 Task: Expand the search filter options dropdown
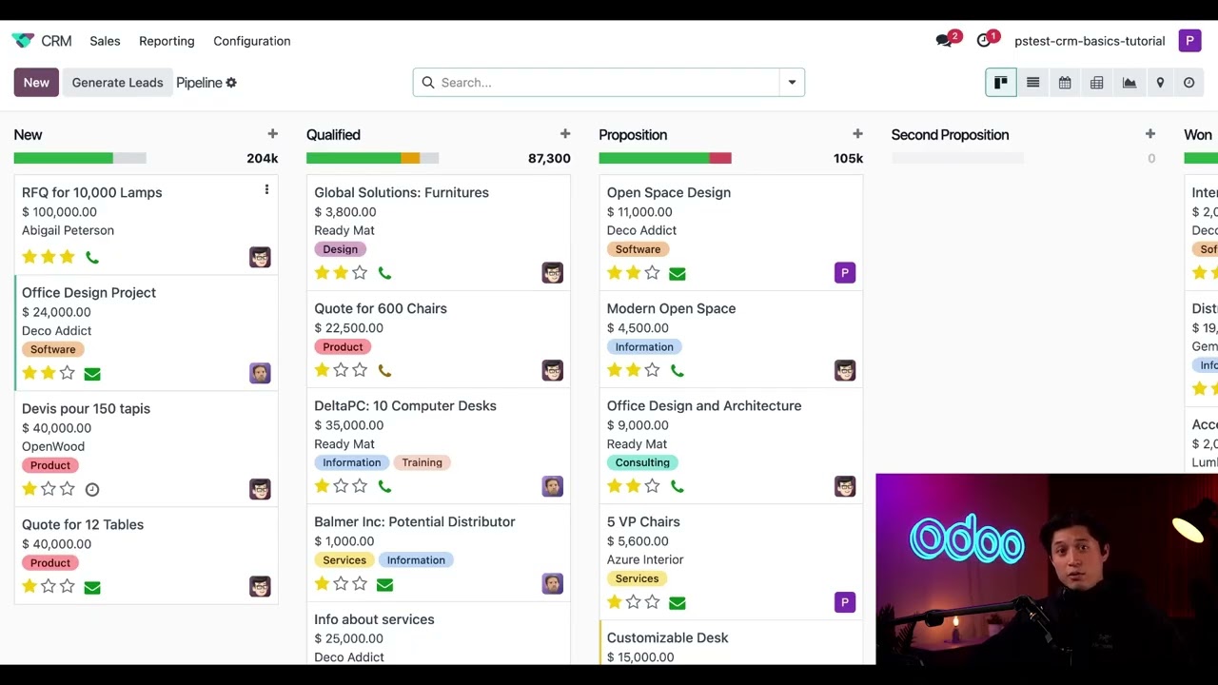[x=792, y=83]
